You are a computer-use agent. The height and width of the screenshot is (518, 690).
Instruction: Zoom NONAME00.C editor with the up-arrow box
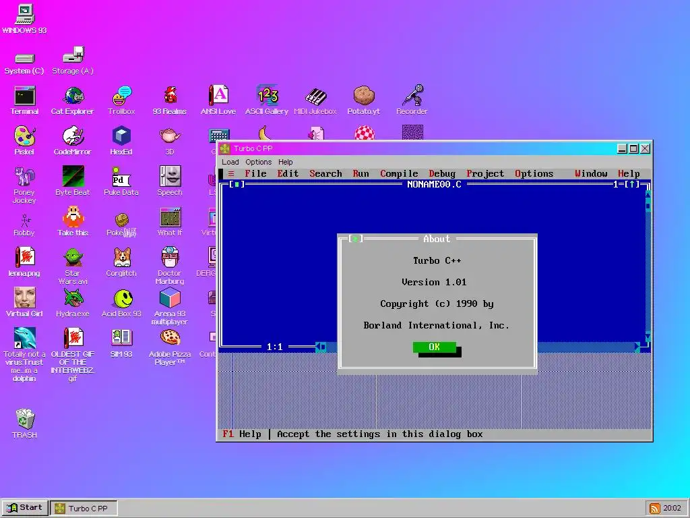[x=632, y=184]
